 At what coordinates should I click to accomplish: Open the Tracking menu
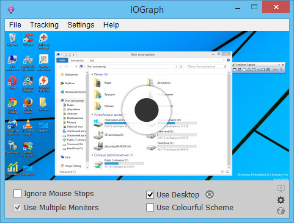point(44,25)
